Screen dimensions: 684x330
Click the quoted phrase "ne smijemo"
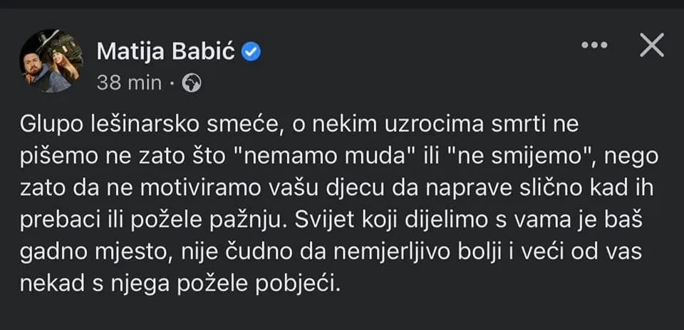[x=522, y=156]
